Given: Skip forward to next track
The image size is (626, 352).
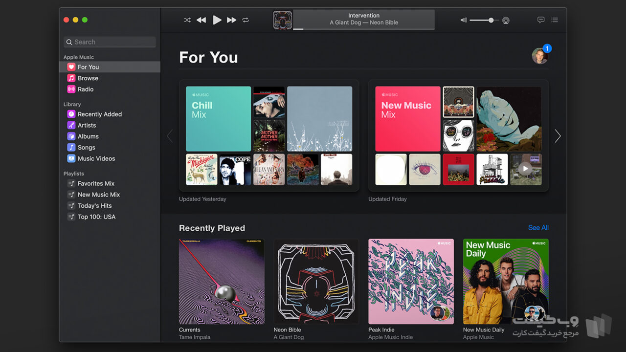Looking at the screenshot, I should point(232,20).
